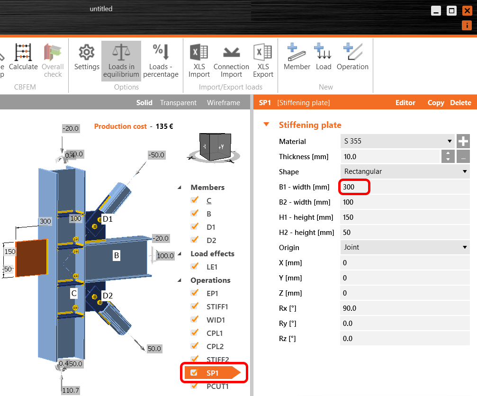477x396 pixels.
Task: Disable the D1 member checkbox
Action: (x=194, y=227)
